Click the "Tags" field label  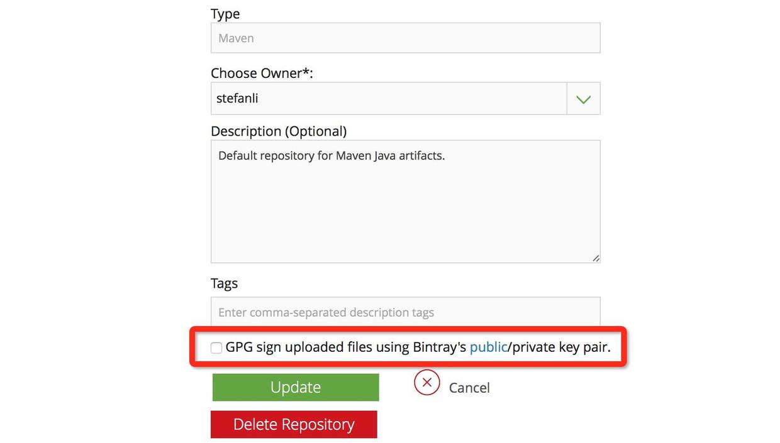click(x=224, y=283)
